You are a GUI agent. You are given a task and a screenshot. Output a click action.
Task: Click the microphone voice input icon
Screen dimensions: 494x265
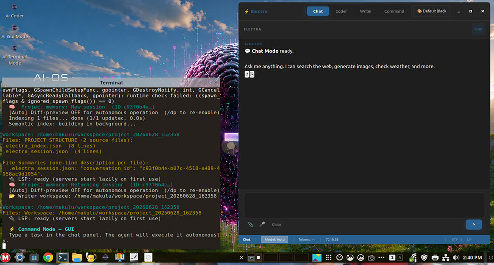coord(262,224)
